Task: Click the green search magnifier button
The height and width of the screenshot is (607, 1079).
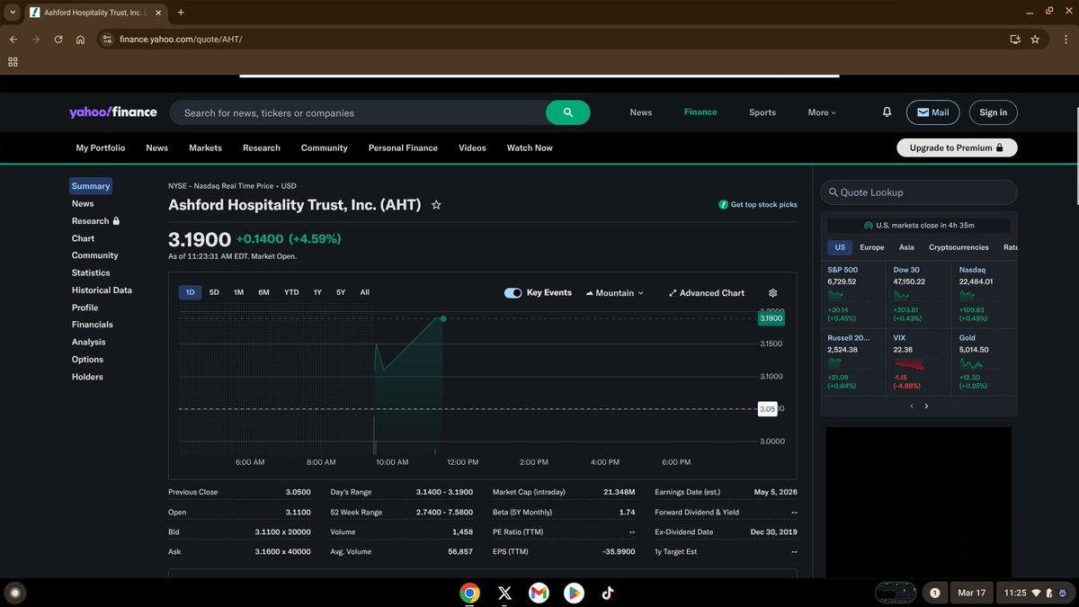Action: [x=567, y=112]
